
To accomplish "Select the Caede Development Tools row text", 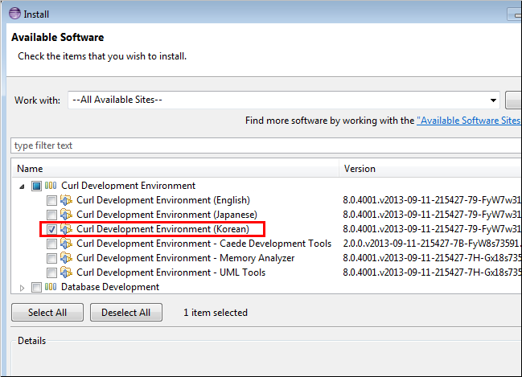I will click(203, 244).
